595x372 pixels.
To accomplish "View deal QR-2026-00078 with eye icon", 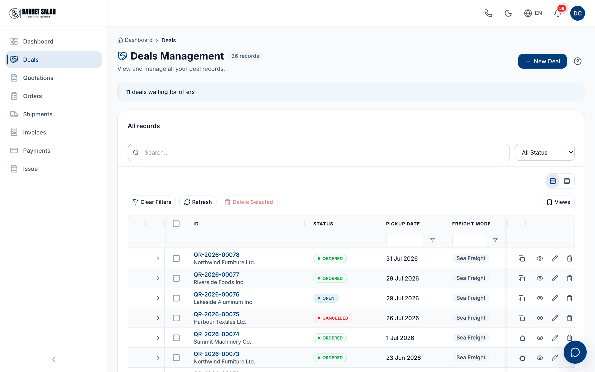I will [x=540, y=258].
